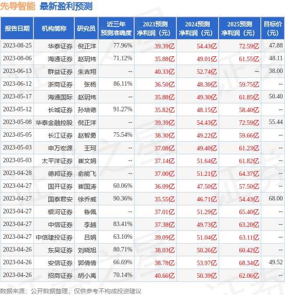Click researcher 王珂
This screenshot has width=285, height=295.
pos(90,148)
